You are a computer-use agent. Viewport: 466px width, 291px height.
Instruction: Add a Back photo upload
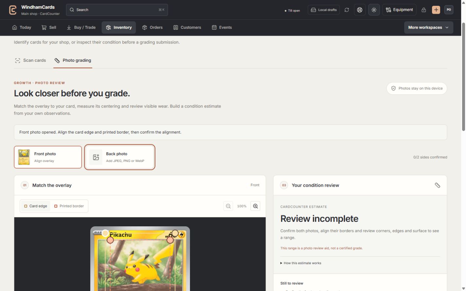click(x=120, y=157)
